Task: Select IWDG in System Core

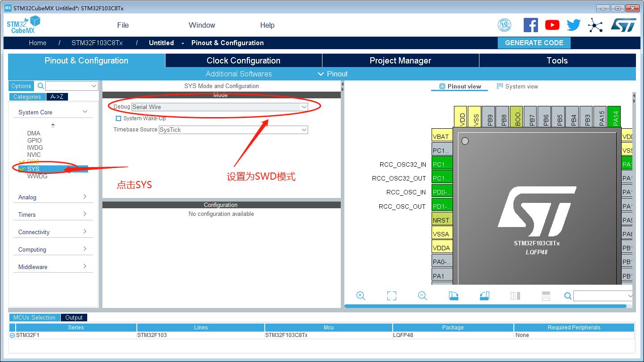Action: coord(35,147)
